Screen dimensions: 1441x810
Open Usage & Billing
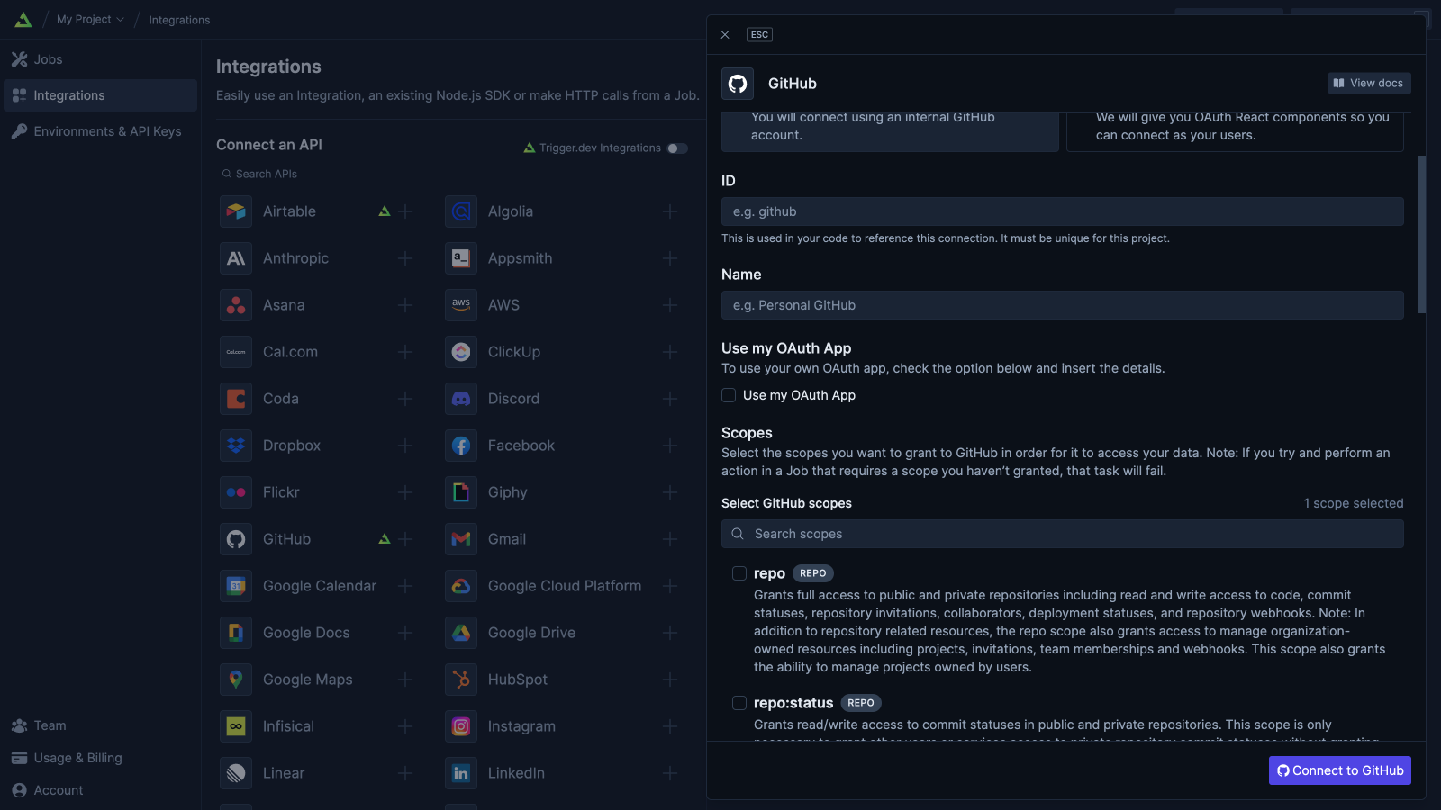point(100,758)
